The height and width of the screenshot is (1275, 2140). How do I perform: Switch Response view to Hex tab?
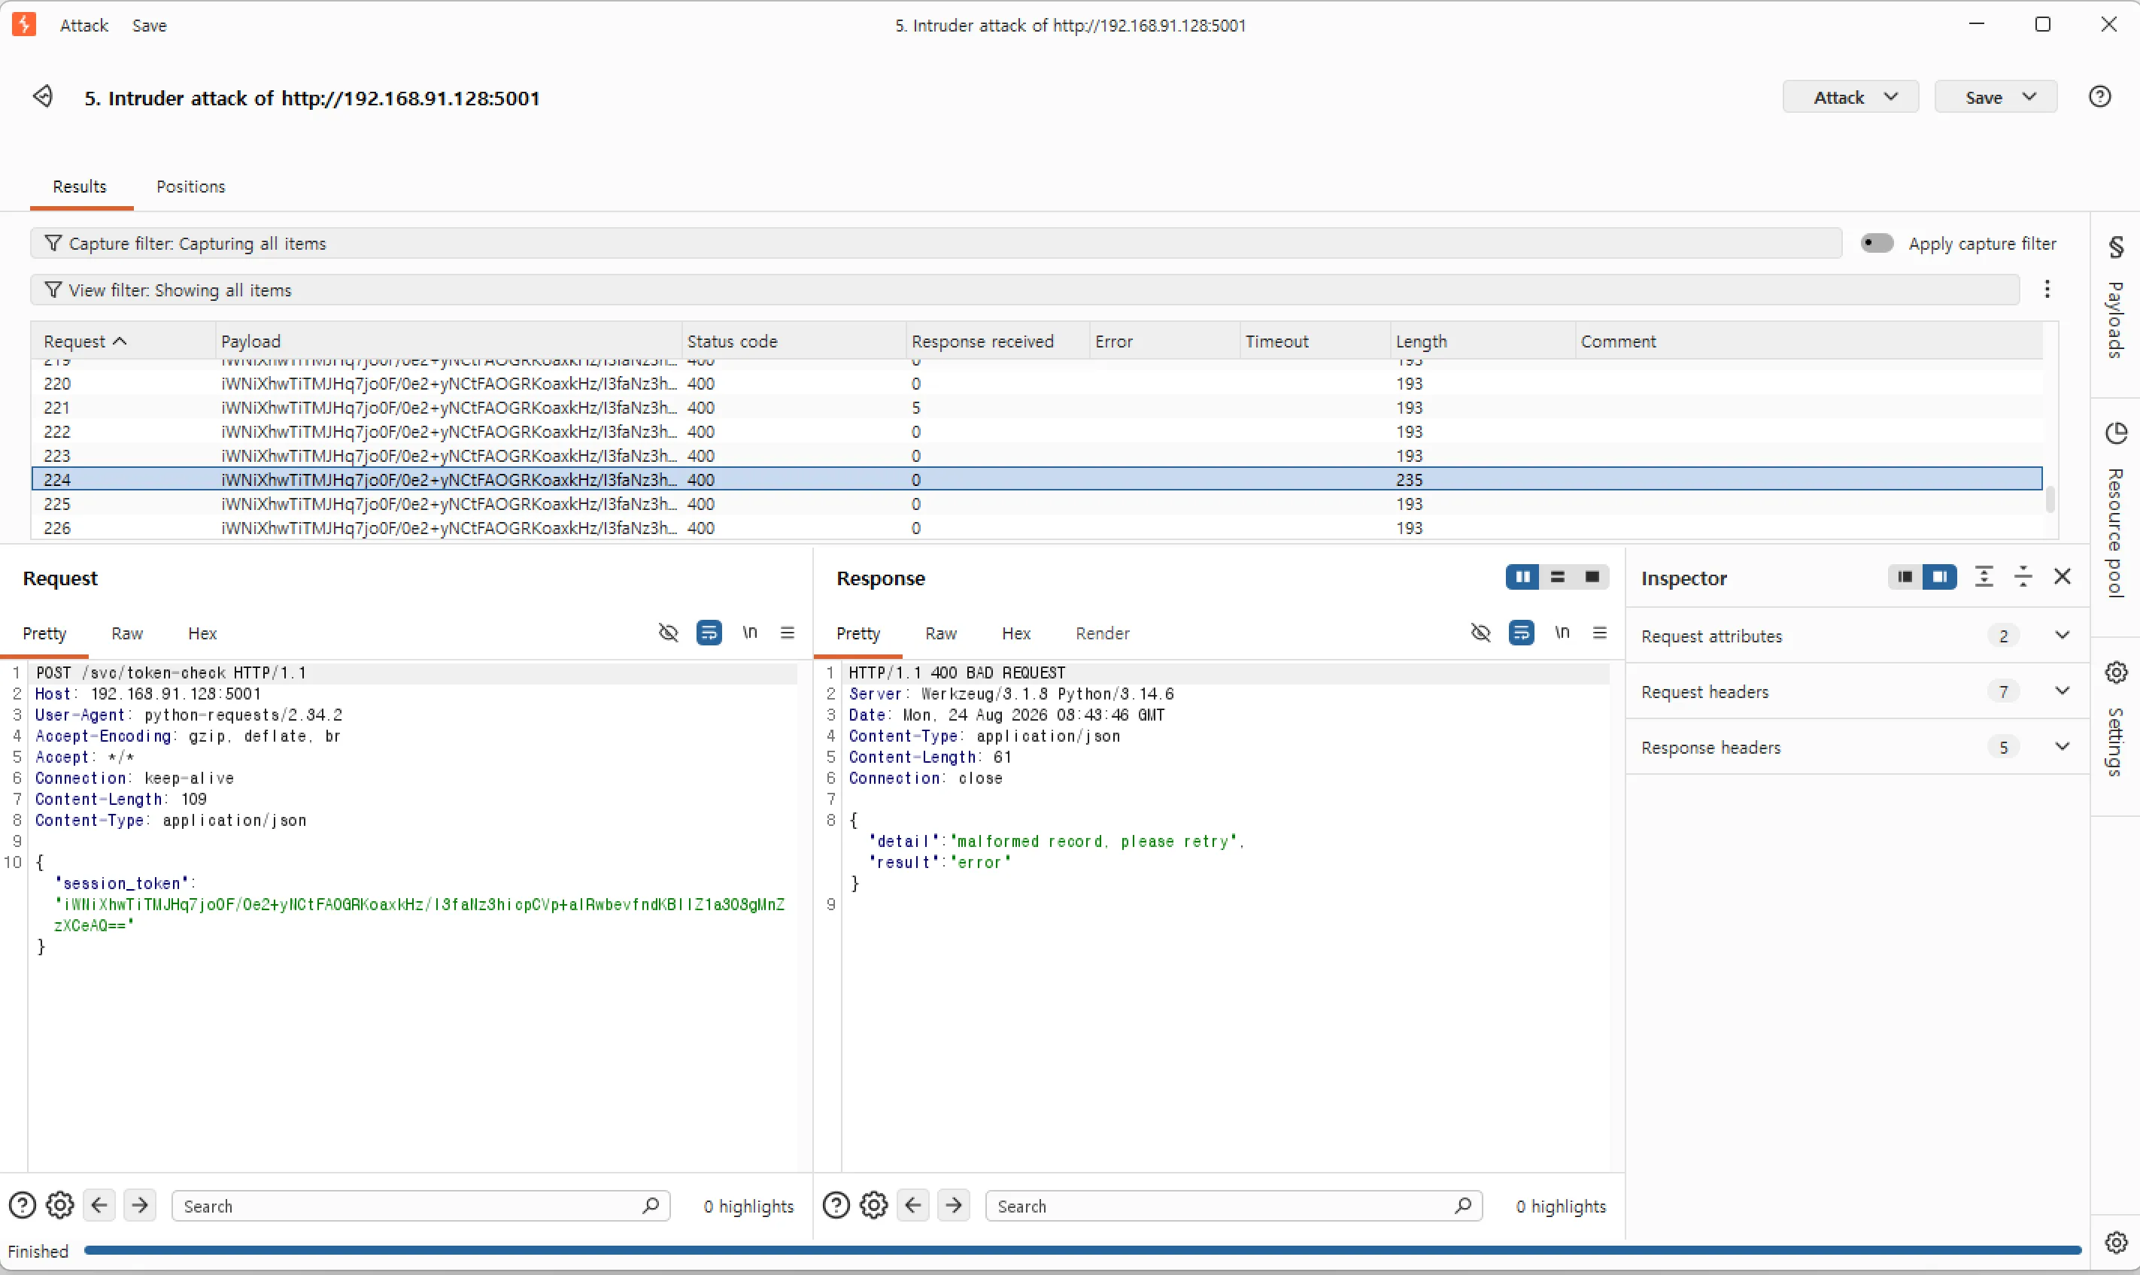(x=1016, y=633)
